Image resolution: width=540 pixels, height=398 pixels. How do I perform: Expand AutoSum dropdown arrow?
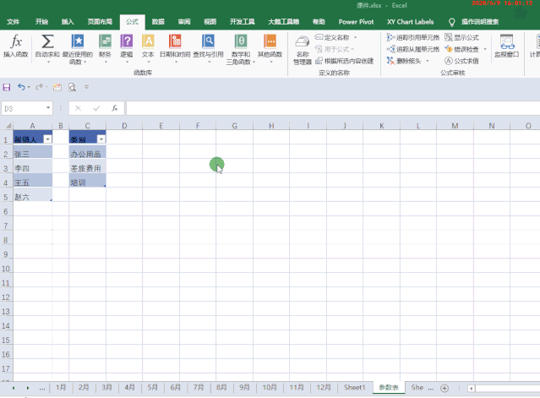48,62
